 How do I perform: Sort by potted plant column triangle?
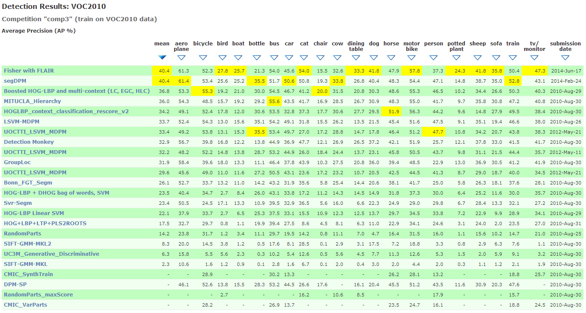click(x=456, y=58)
